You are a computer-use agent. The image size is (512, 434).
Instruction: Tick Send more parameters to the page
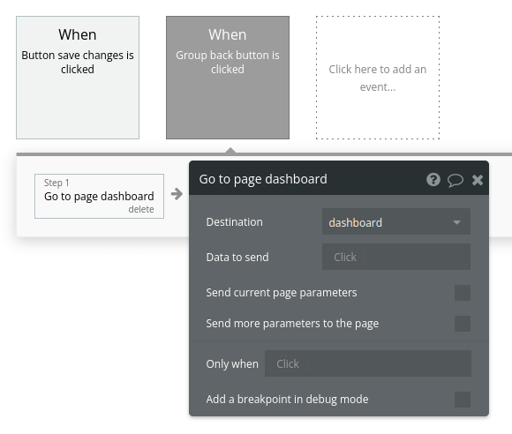(463, 324)
